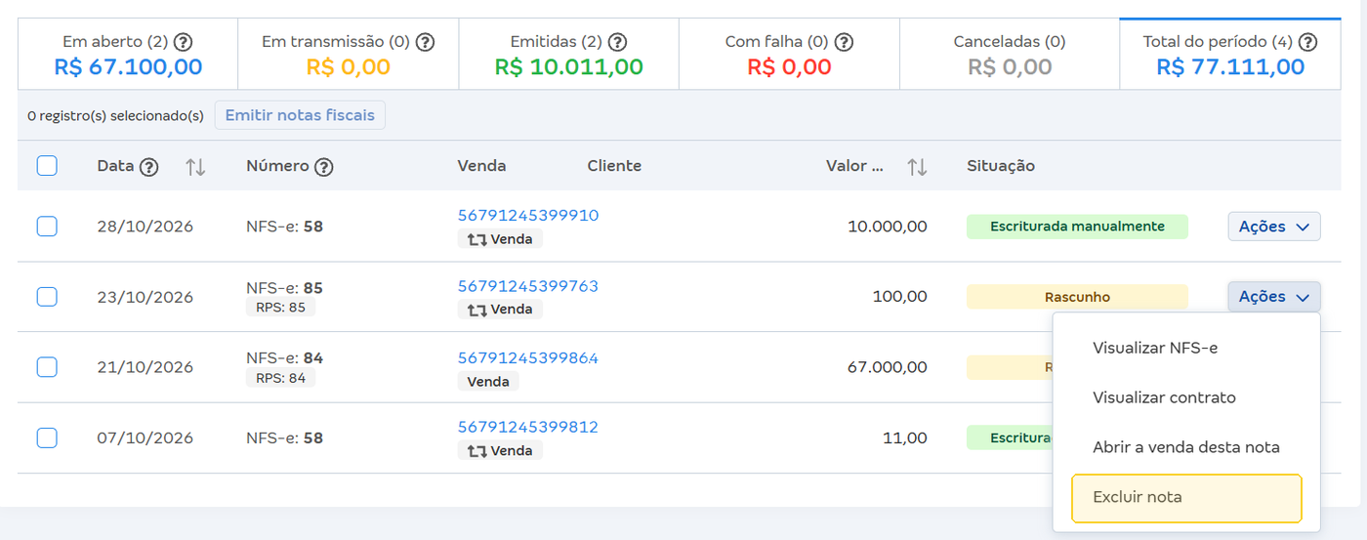The height and width of the screenshot is (540, 1367).
Task: Click help icon beside Com falha
Action: (845, 42)
